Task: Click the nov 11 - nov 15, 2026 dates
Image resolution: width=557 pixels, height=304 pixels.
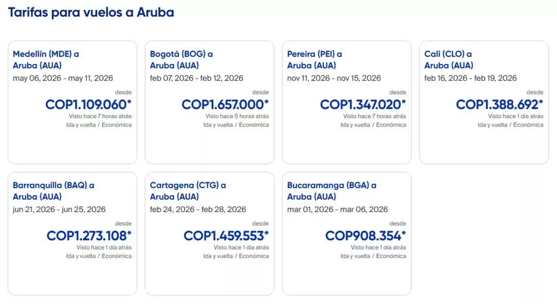Action: (x=334, y=78)
